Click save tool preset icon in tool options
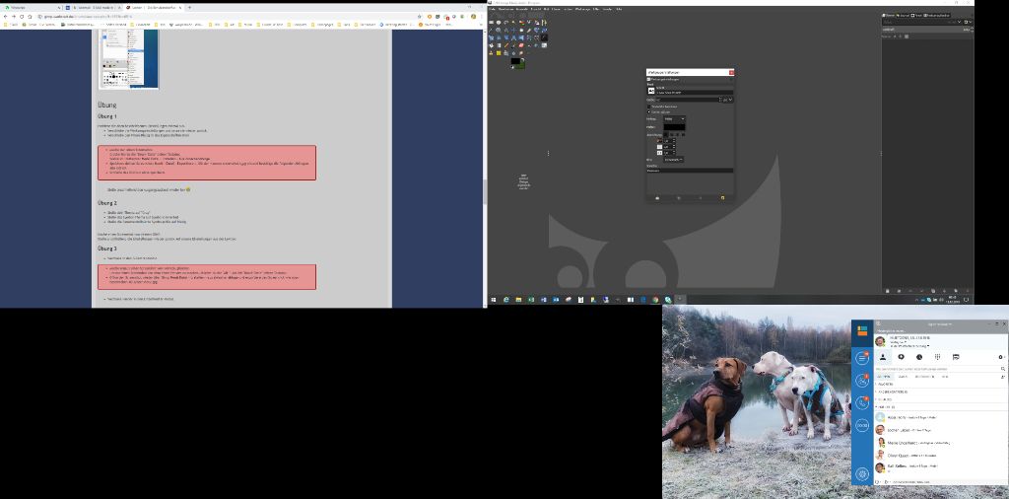Screen dimensions: 1009x499 tap(657, 198)
